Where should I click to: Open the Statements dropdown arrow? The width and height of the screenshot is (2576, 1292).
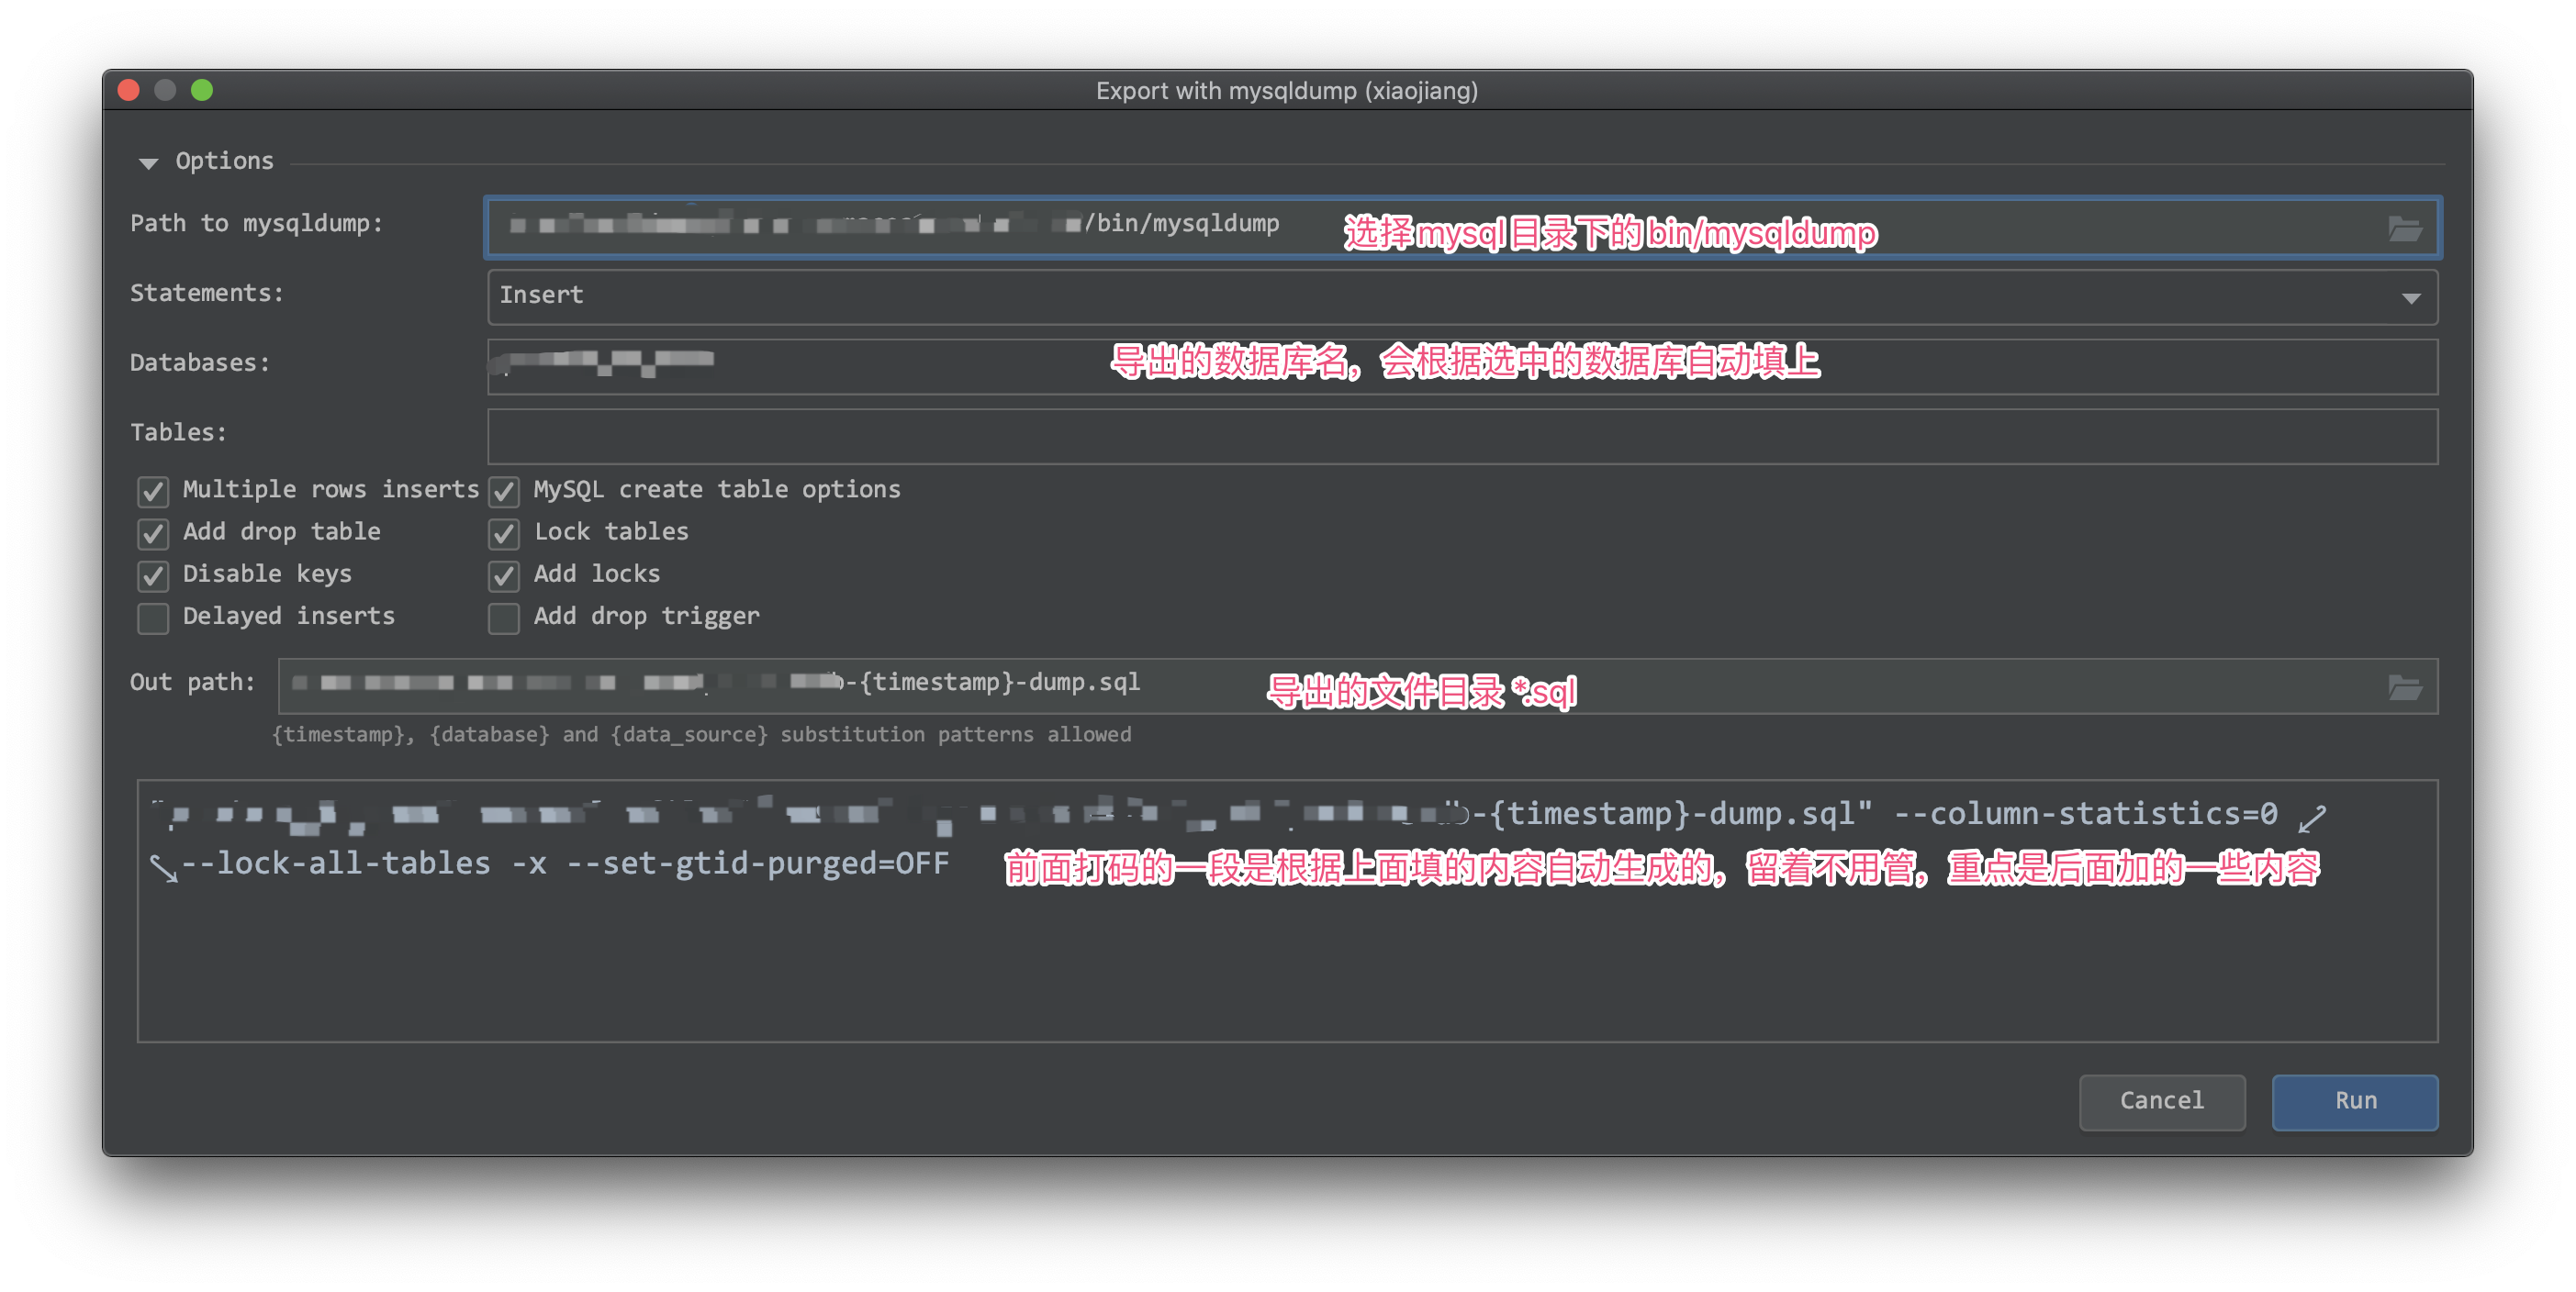tap(2410, 298)
